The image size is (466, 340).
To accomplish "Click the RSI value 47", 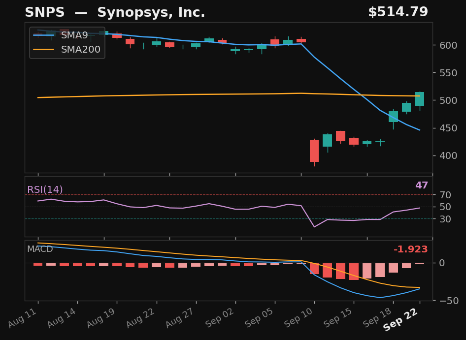I will (422, 185).
